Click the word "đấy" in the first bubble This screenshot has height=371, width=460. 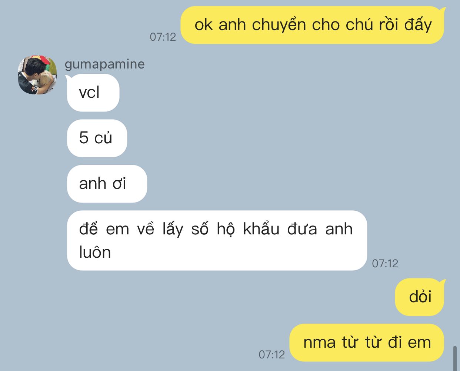click(418, 25)
